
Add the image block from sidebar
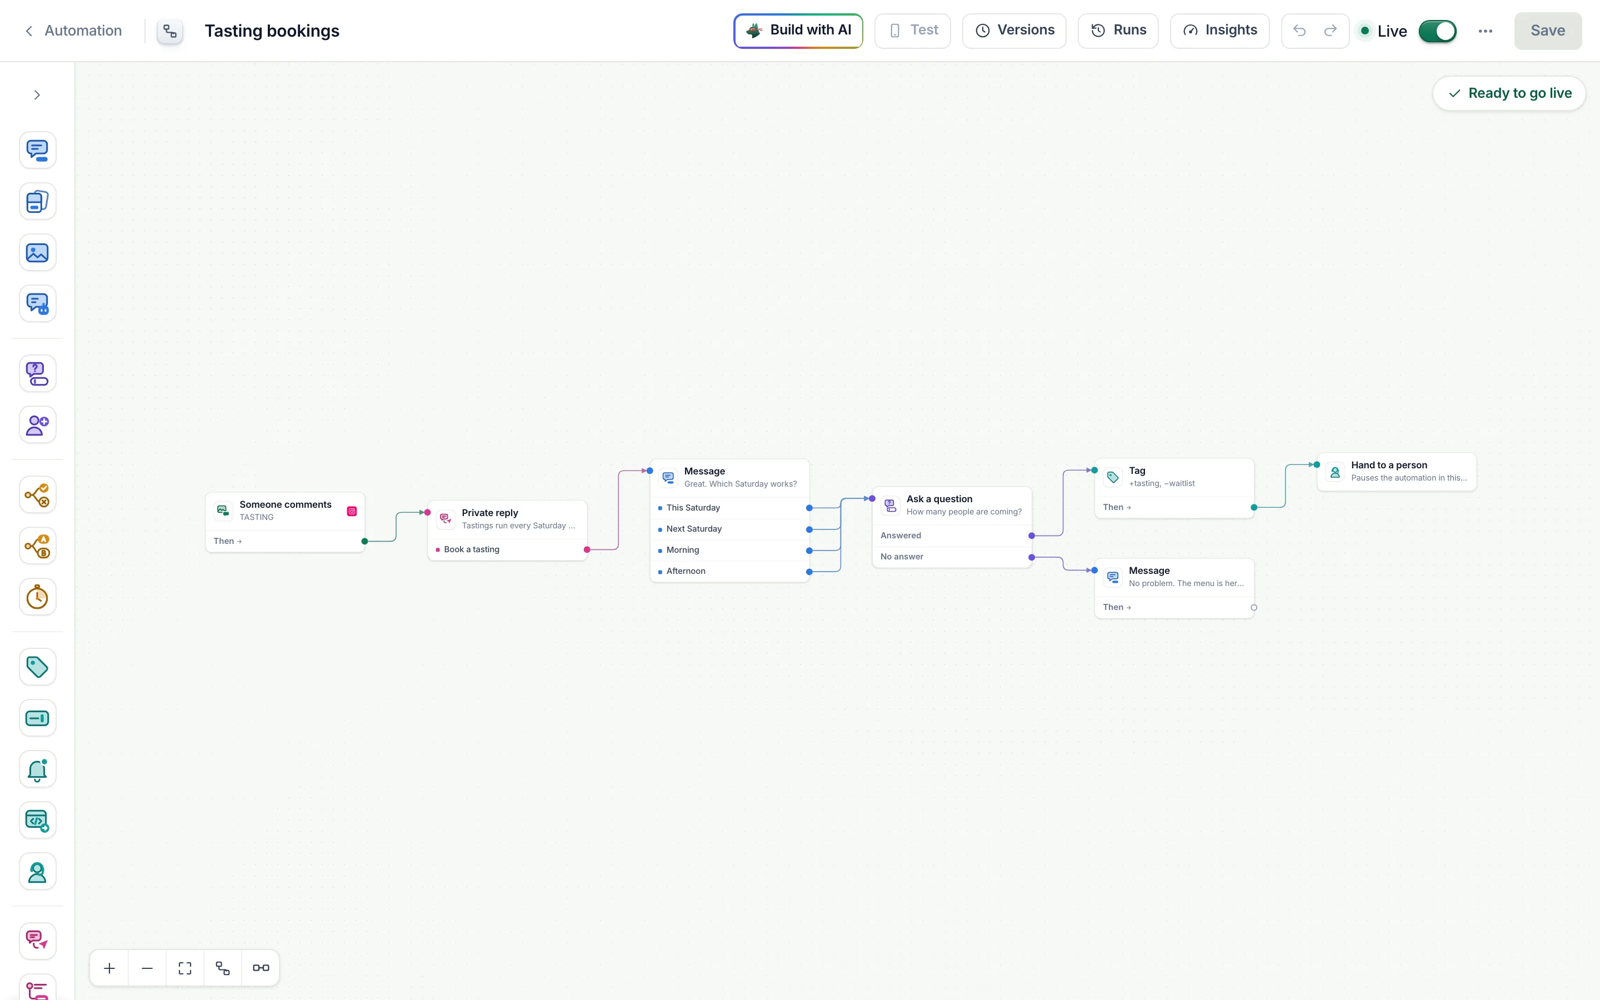pos(37,253)
